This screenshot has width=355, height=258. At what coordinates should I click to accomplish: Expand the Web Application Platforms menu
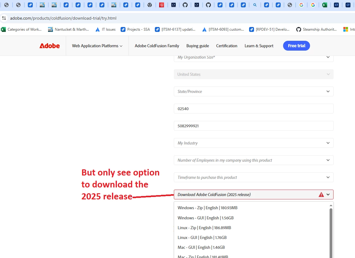pos(97,46)
